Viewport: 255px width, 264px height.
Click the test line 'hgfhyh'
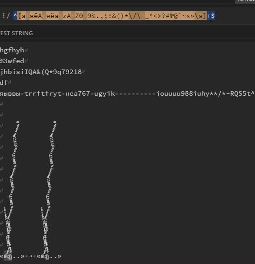pyautogui.click(x=12, y=50)
